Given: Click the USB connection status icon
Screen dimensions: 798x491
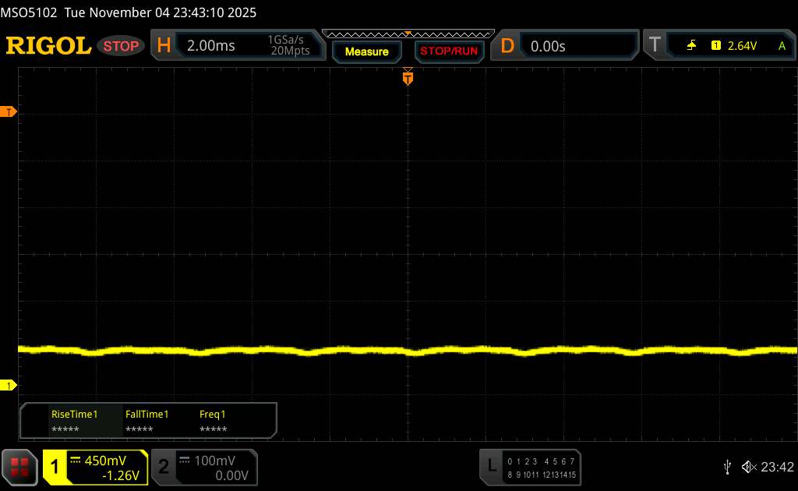Looking at the screenshot, I should coord(727,466).
